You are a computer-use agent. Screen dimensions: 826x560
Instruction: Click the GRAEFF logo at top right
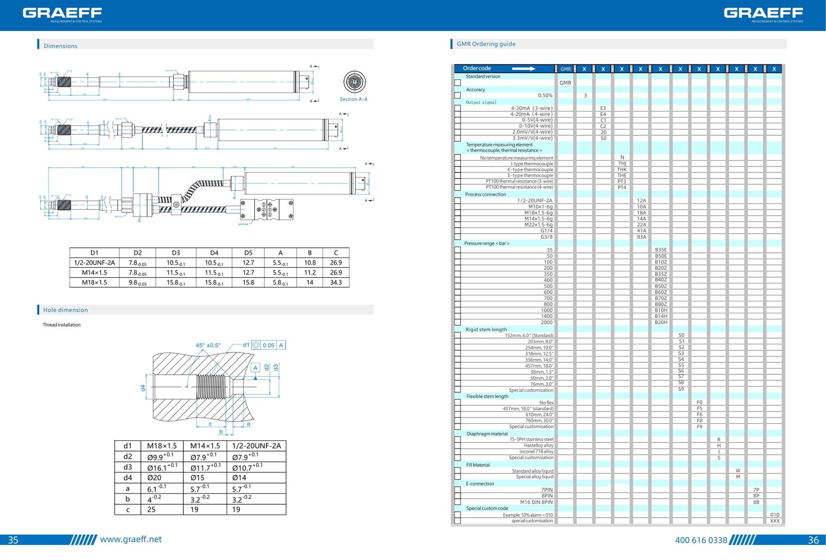pos(763,14)
